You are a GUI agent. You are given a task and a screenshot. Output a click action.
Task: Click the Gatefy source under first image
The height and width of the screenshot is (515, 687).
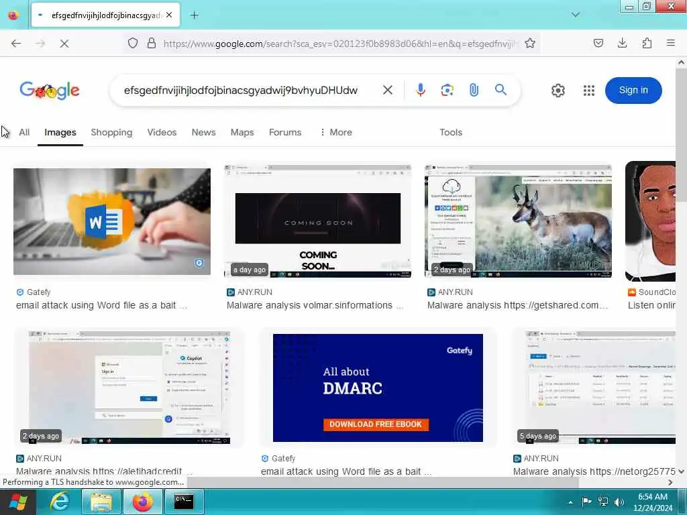point(34,292)
